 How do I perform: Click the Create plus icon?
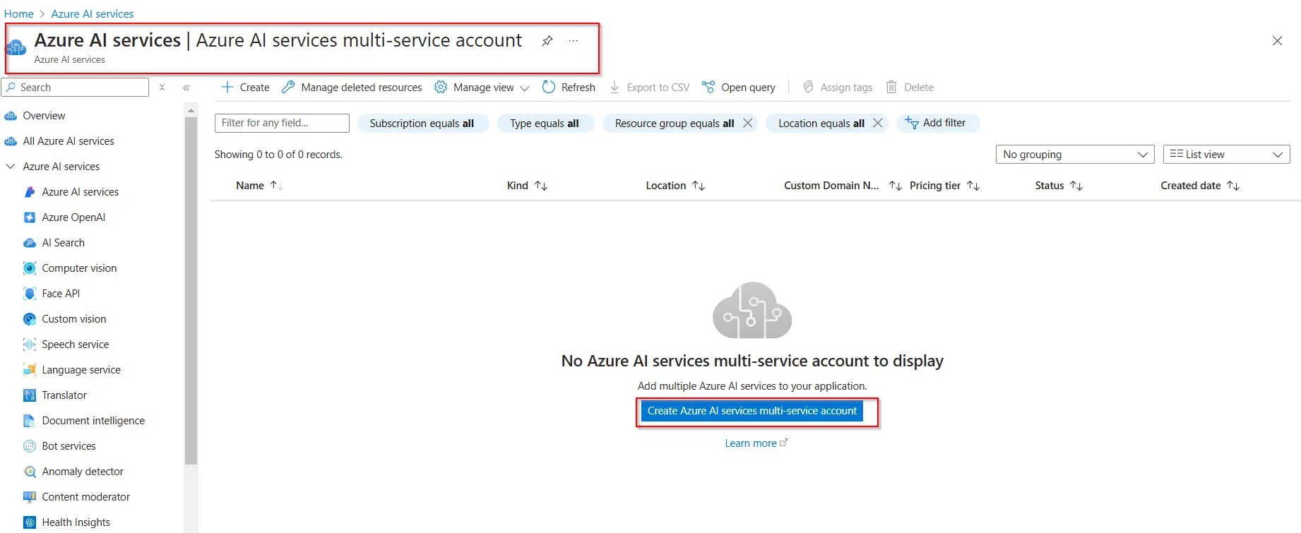(227, 88)
